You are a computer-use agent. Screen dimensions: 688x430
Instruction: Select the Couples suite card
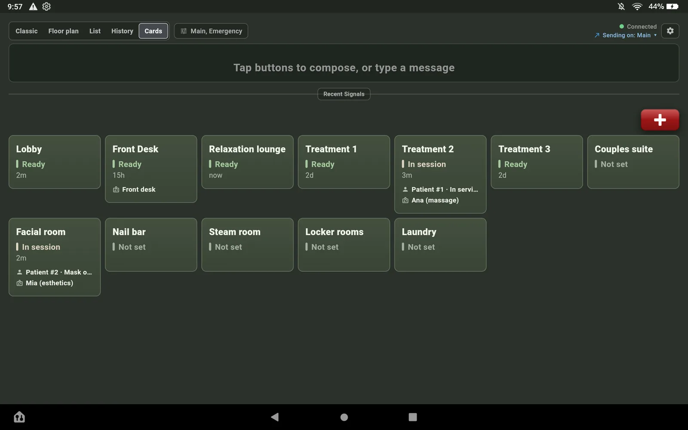tap(633, 162)
